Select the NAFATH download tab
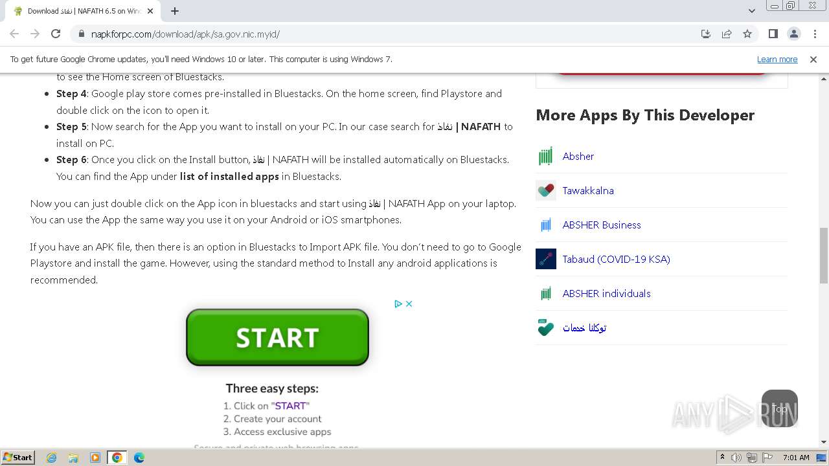The width and height of the screenshot is (829, 466). click(x=83, y=11)
